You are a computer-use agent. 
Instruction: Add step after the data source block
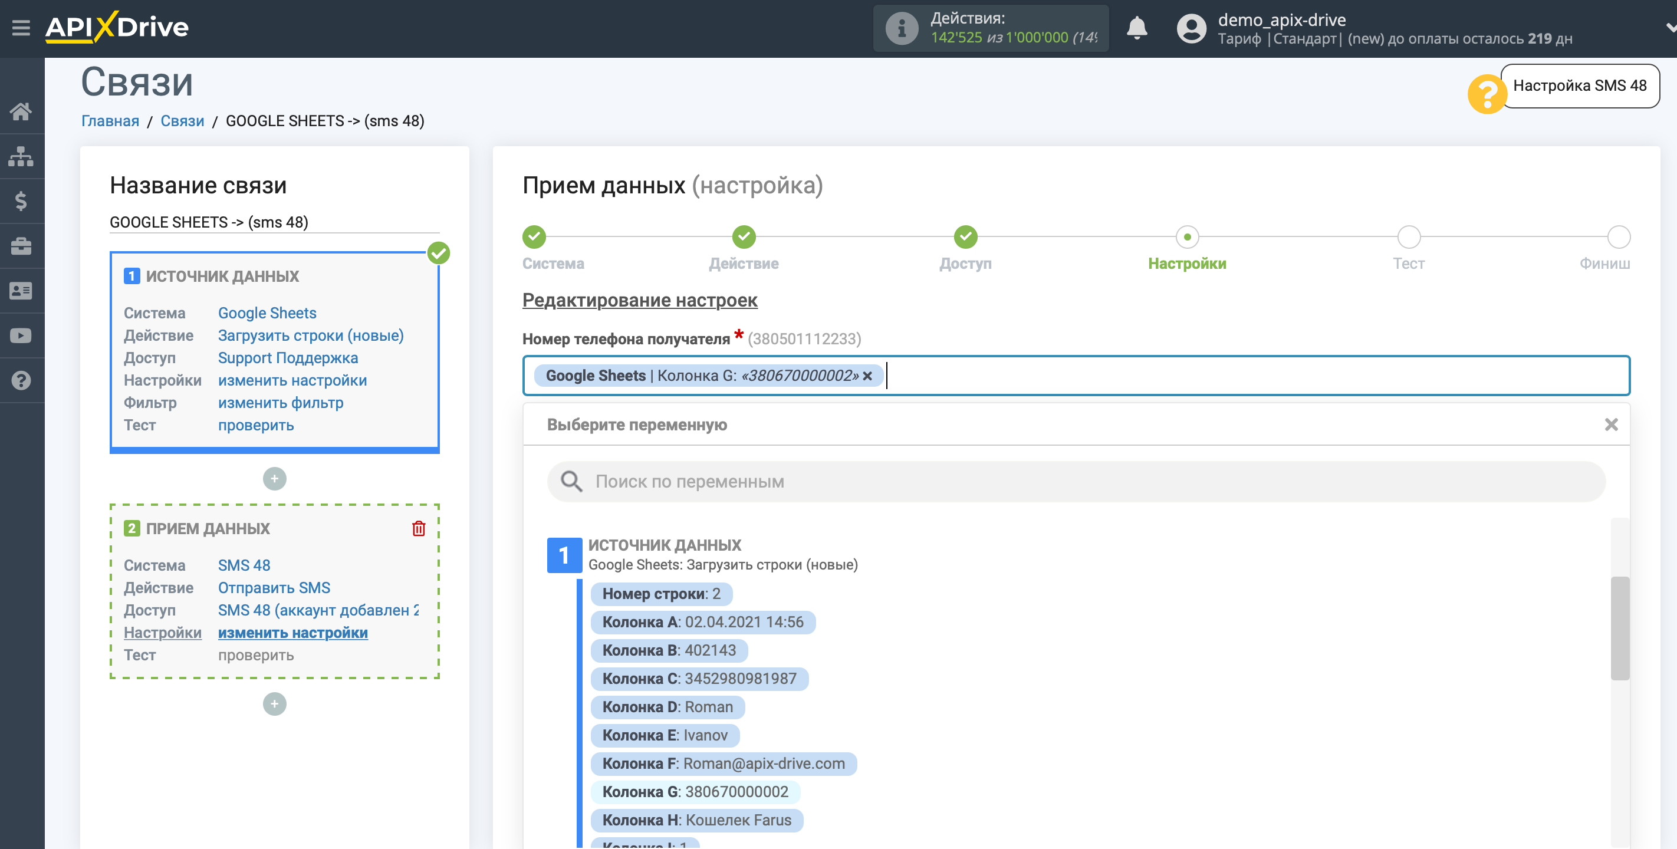(275, 479)
